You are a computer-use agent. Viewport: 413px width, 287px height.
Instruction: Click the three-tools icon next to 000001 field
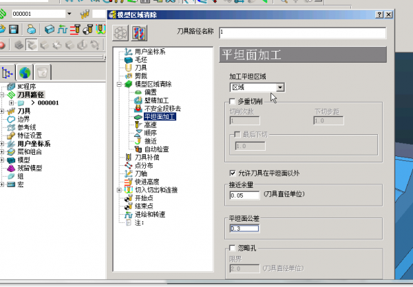coord(85,14)
